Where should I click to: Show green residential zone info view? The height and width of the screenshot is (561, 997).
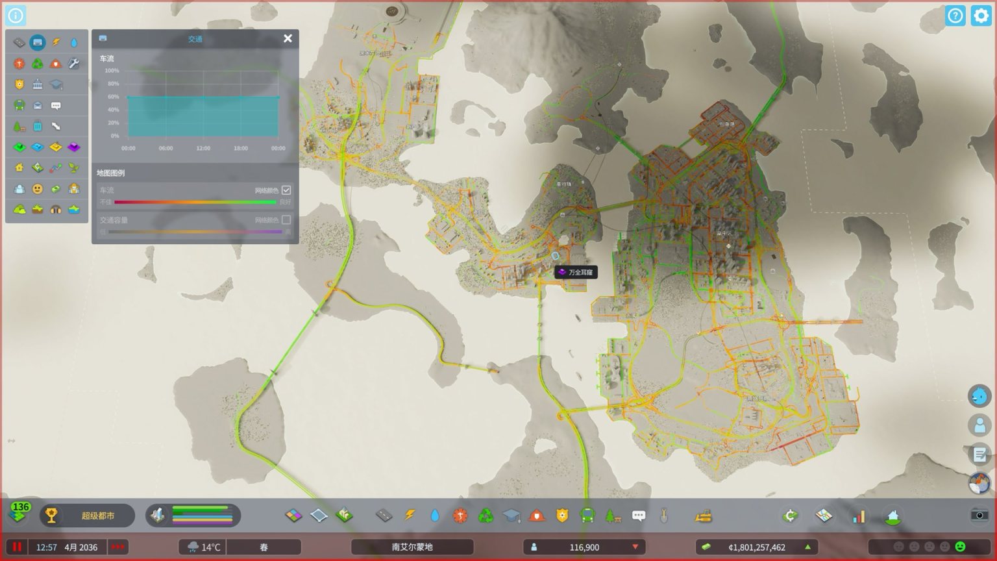tap(19, 147)
